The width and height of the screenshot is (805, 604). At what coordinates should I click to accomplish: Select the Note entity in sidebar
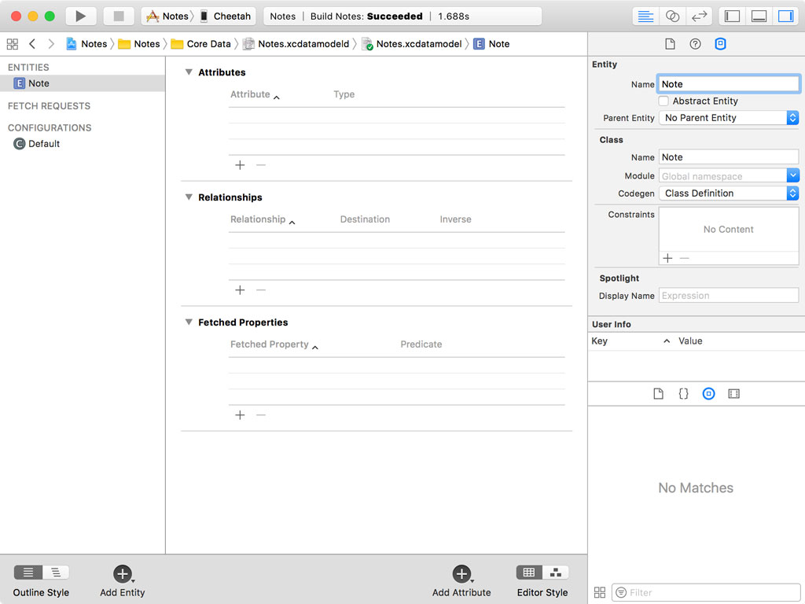[x=39, y=83]
